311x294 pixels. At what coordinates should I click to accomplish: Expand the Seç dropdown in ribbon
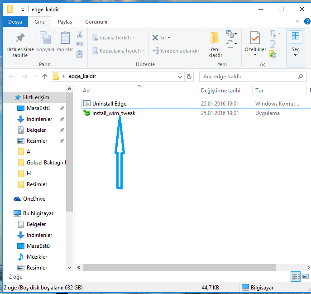(x=295, y=55)
